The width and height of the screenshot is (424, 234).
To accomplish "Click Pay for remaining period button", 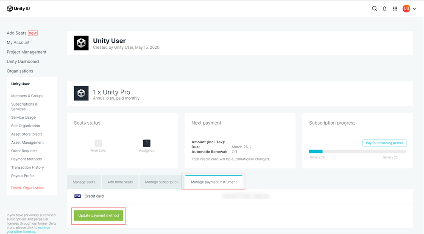I will 384,143.
